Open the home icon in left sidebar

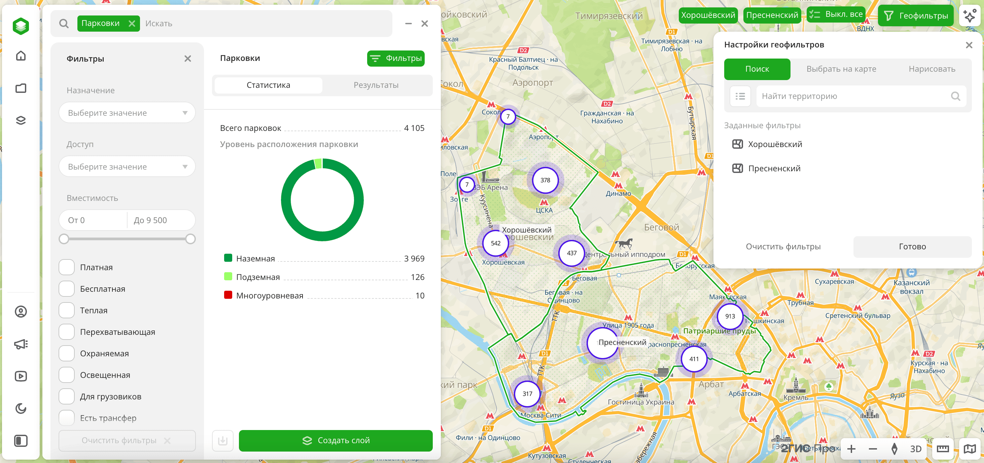coord(21,56)
